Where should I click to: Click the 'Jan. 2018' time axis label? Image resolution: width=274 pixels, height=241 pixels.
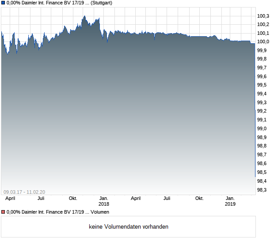104,201
